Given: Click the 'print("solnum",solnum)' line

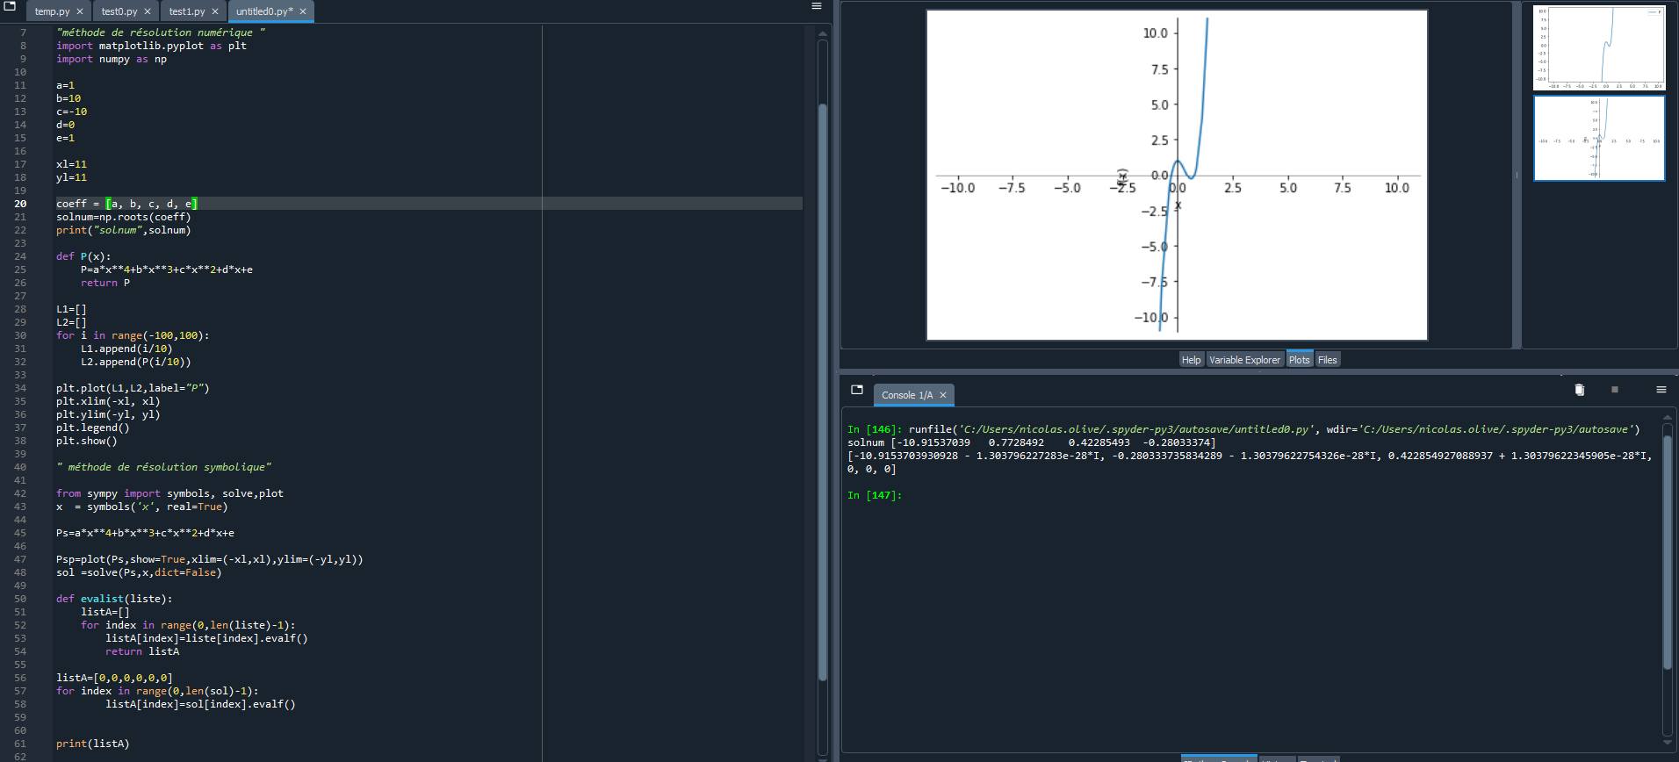Looking at the screenshot, I should (123, 230).
